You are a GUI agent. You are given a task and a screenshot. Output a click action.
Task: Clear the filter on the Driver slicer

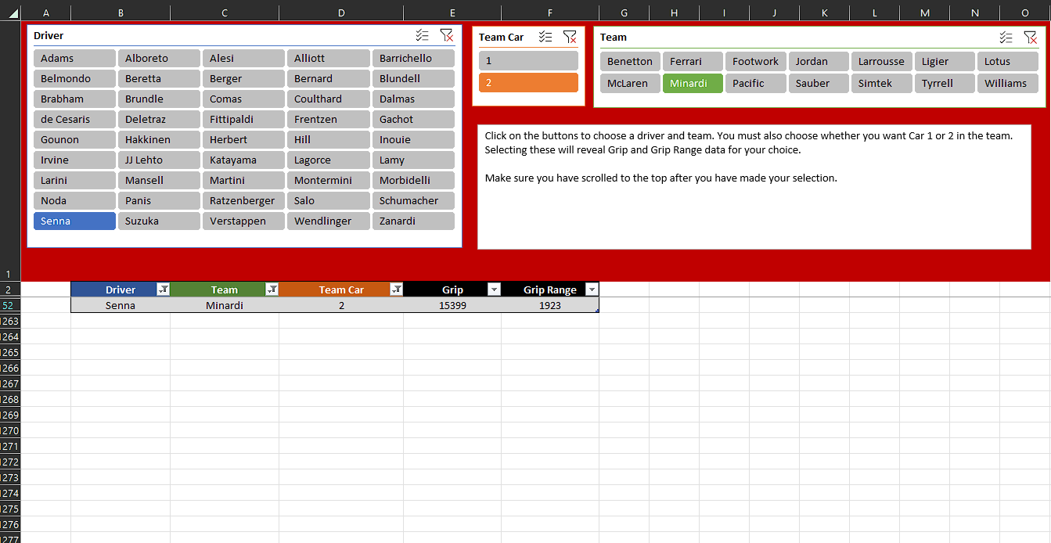click(446, 35)
